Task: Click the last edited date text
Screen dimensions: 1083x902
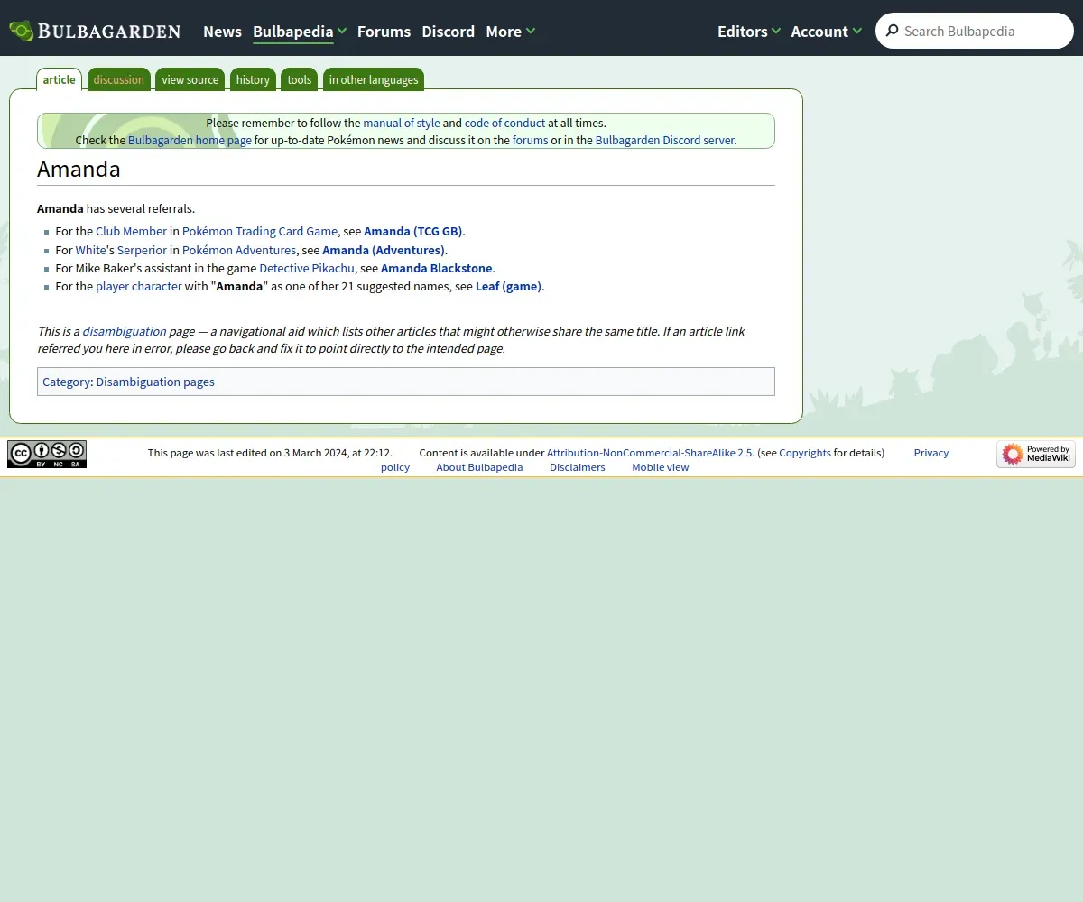Action: point(270,453)
